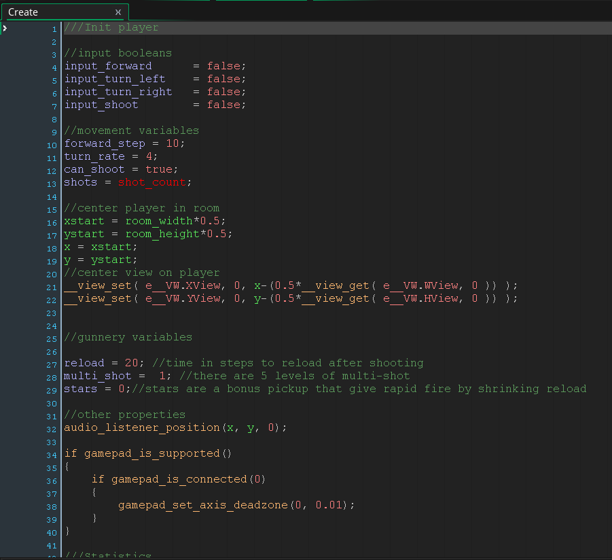Click the input_forward variable name
612x560 pixels.
tap(108, 66)
